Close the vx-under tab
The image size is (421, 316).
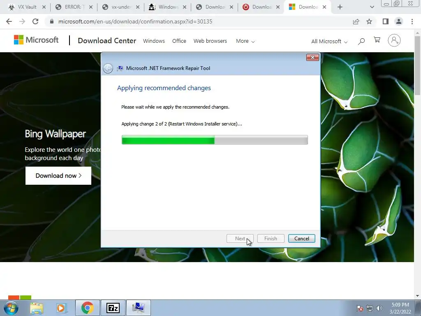point(137,7)
